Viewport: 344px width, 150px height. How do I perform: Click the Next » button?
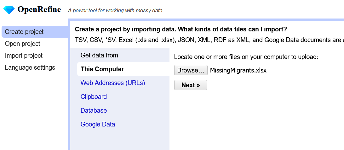[191, 85]
